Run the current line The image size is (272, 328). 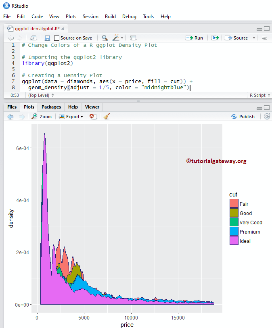coord(195,38)
